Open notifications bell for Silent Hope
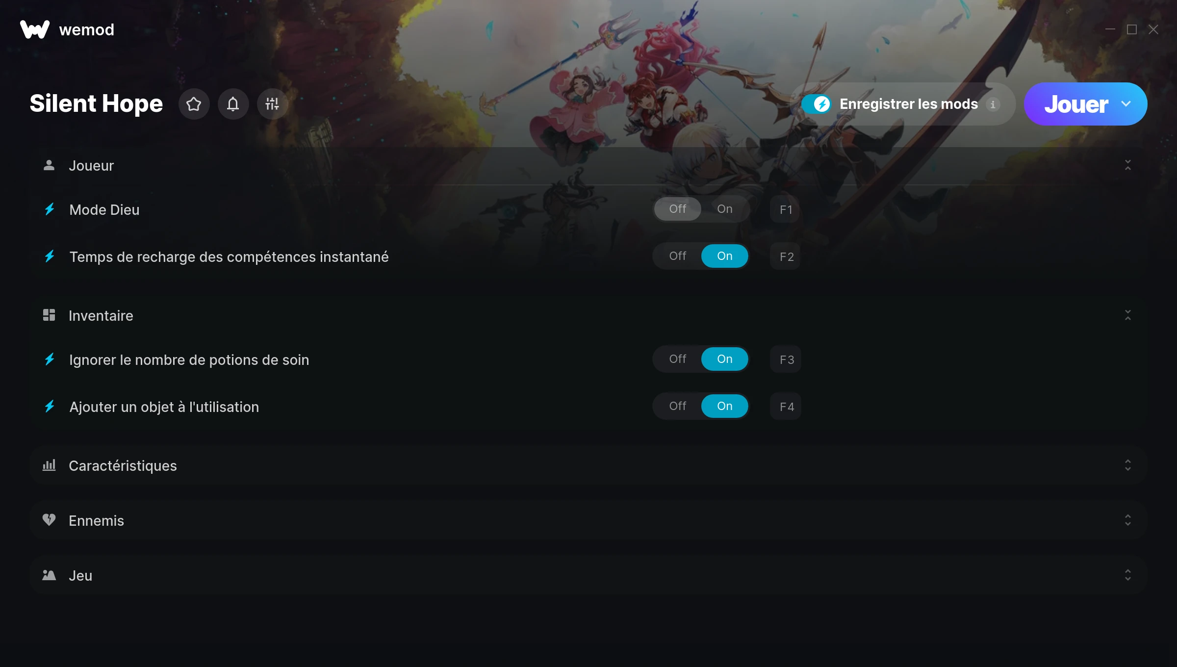Screen dimensions: 1177x667 [233, 104]
